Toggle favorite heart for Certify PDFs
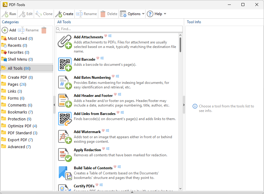 (x=97, y=185)
